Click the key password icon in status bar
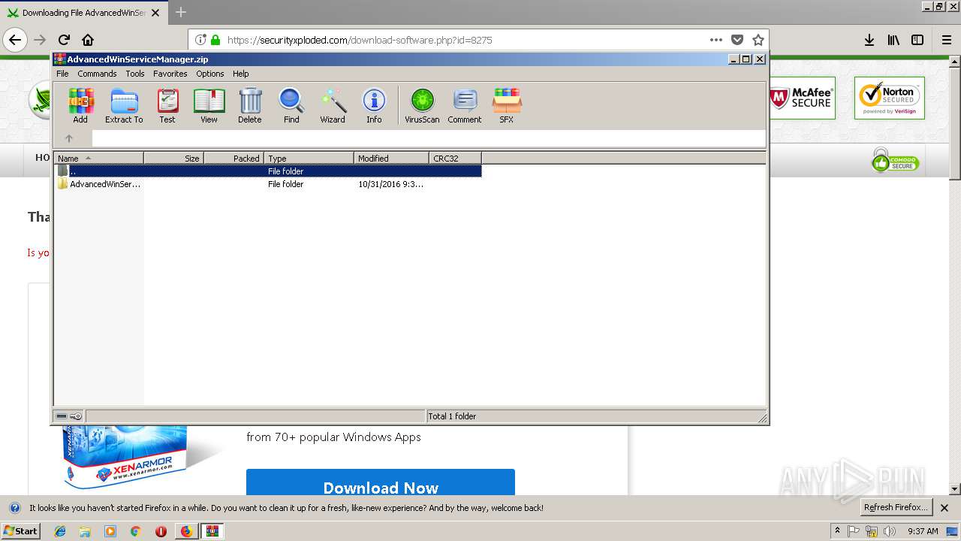 pos(76,416)
